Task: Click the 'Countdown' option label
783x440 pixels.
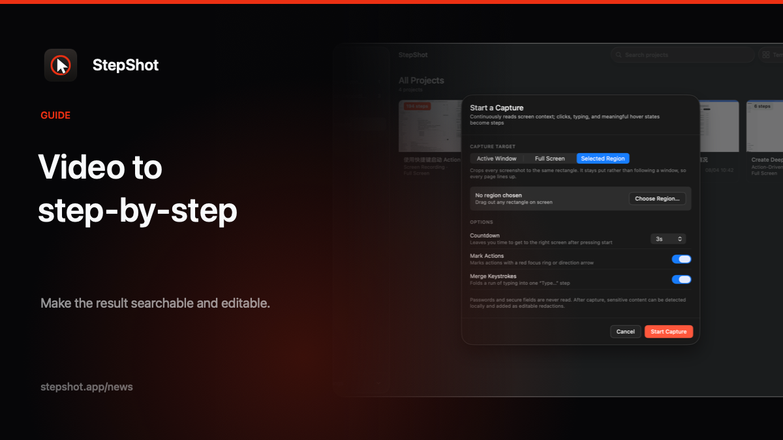Action: click(485, 235)
